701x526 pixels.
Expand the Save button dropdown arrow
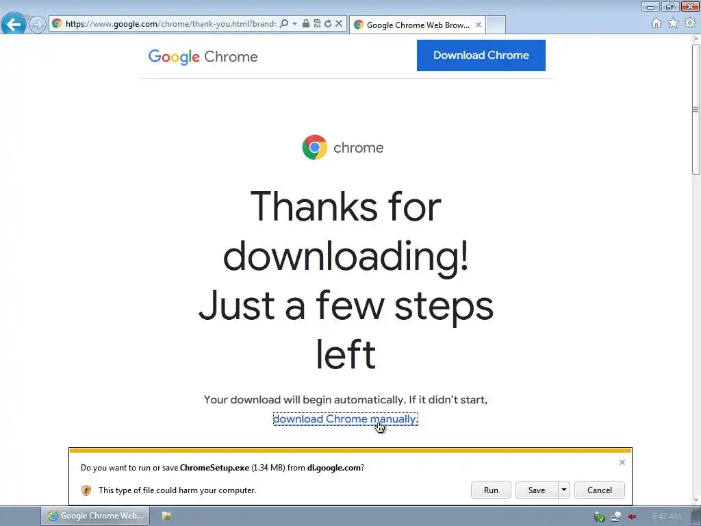564,490
